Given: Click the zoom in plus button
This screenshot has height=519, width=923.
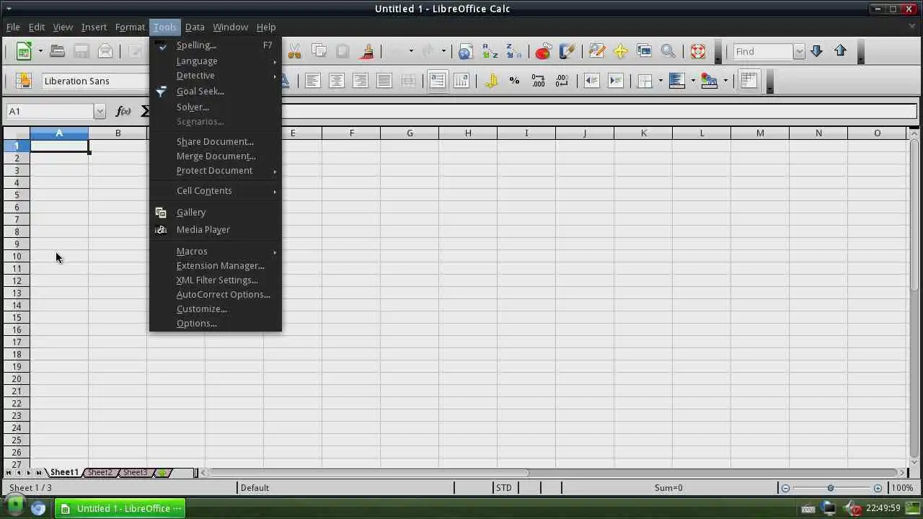Looking at the screenshot, I should [x=878, y=488].
